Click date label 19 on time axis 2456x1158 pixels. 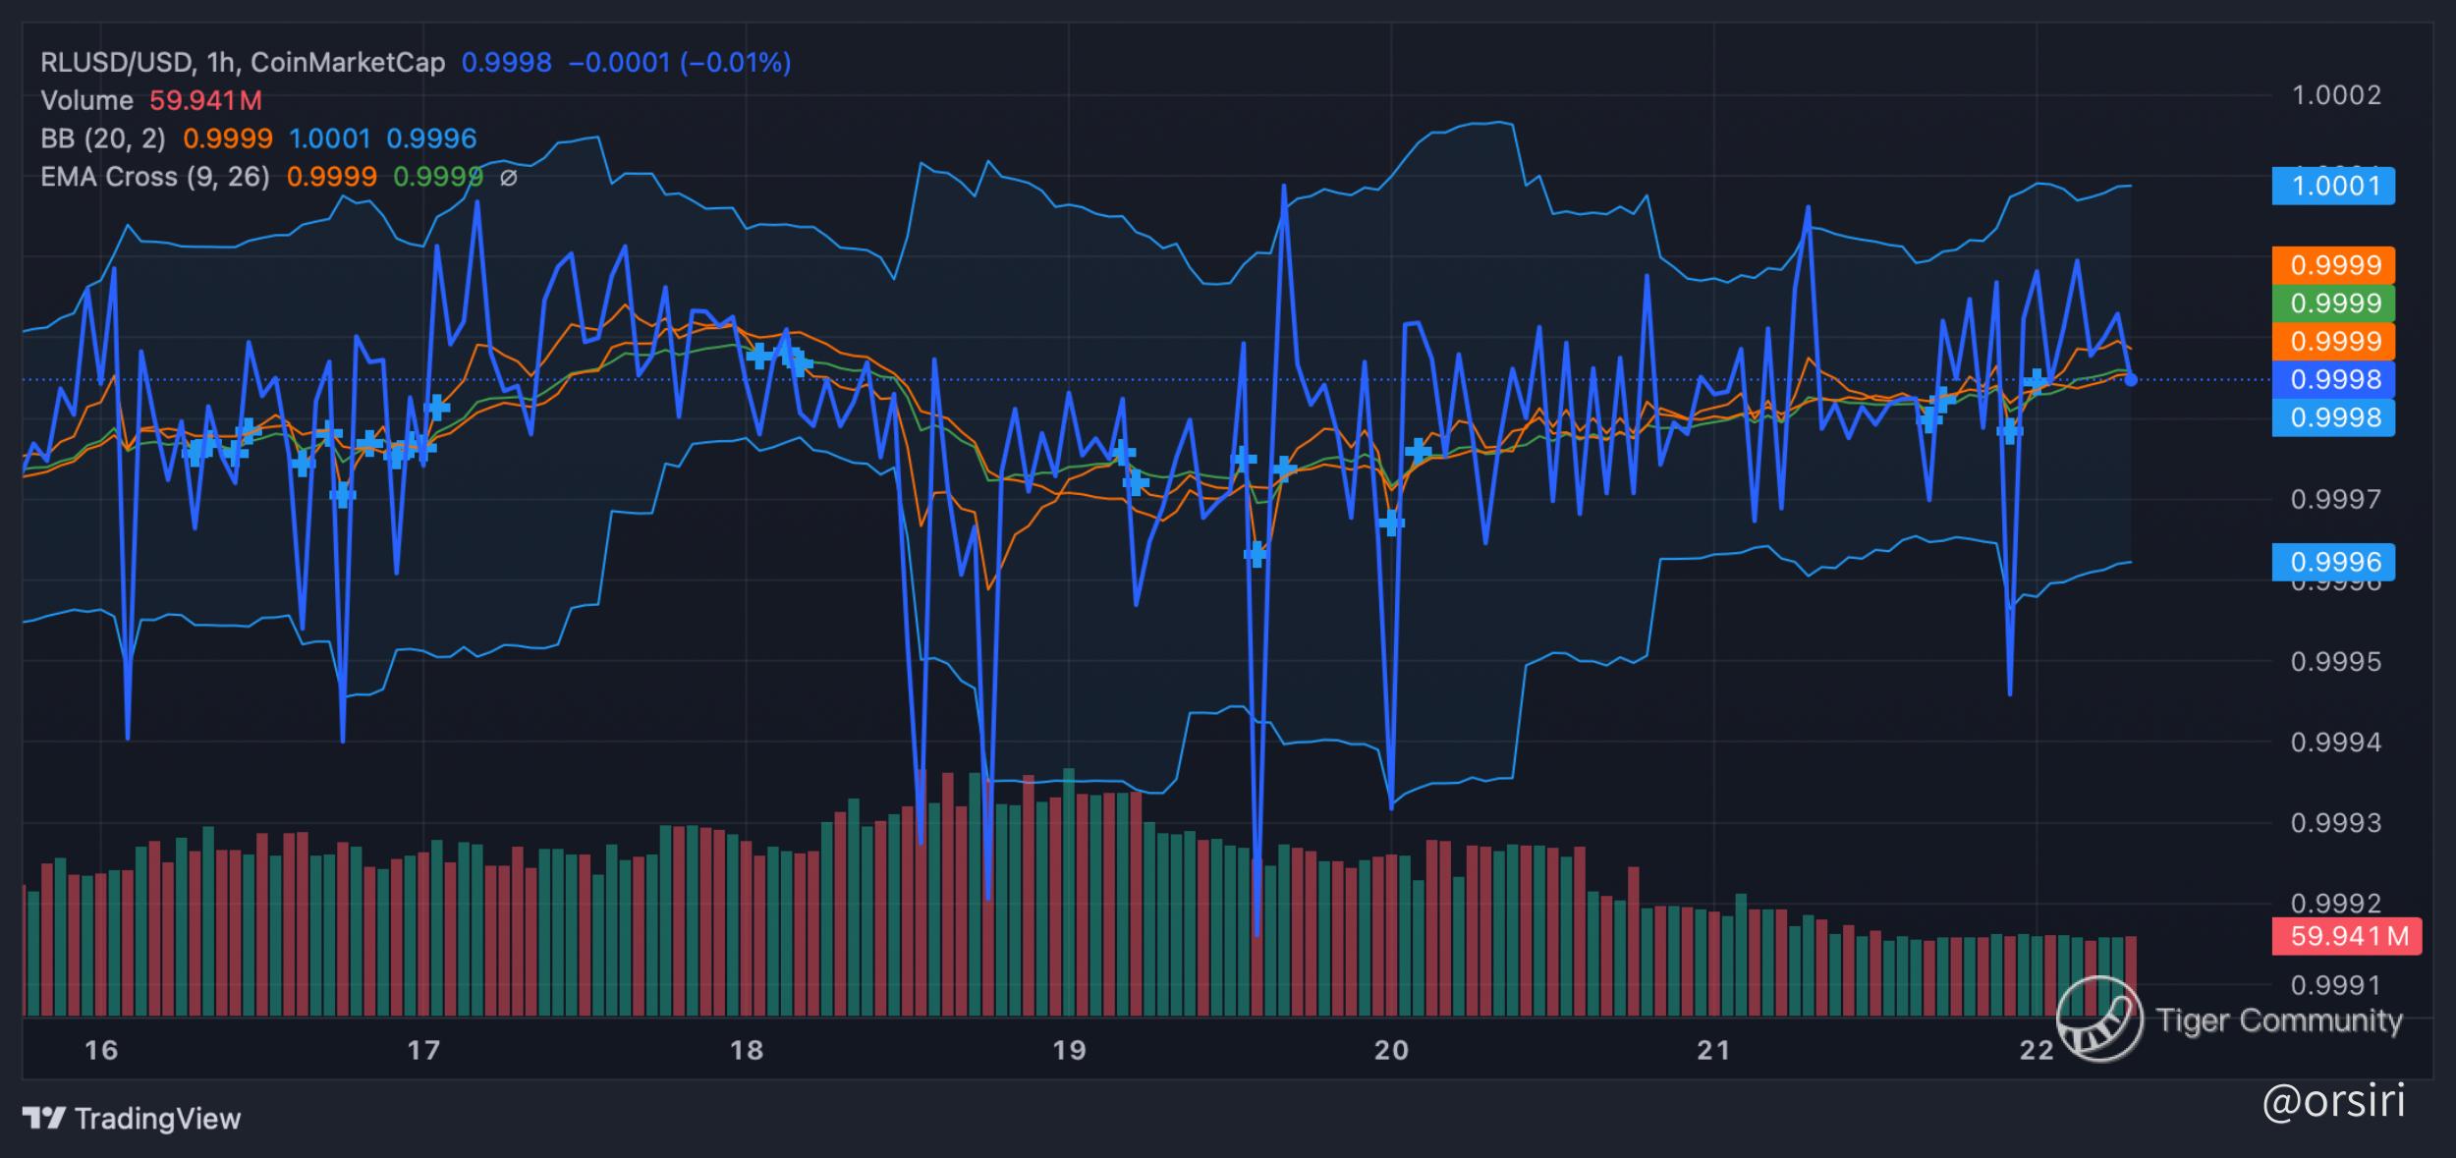1069,1050
